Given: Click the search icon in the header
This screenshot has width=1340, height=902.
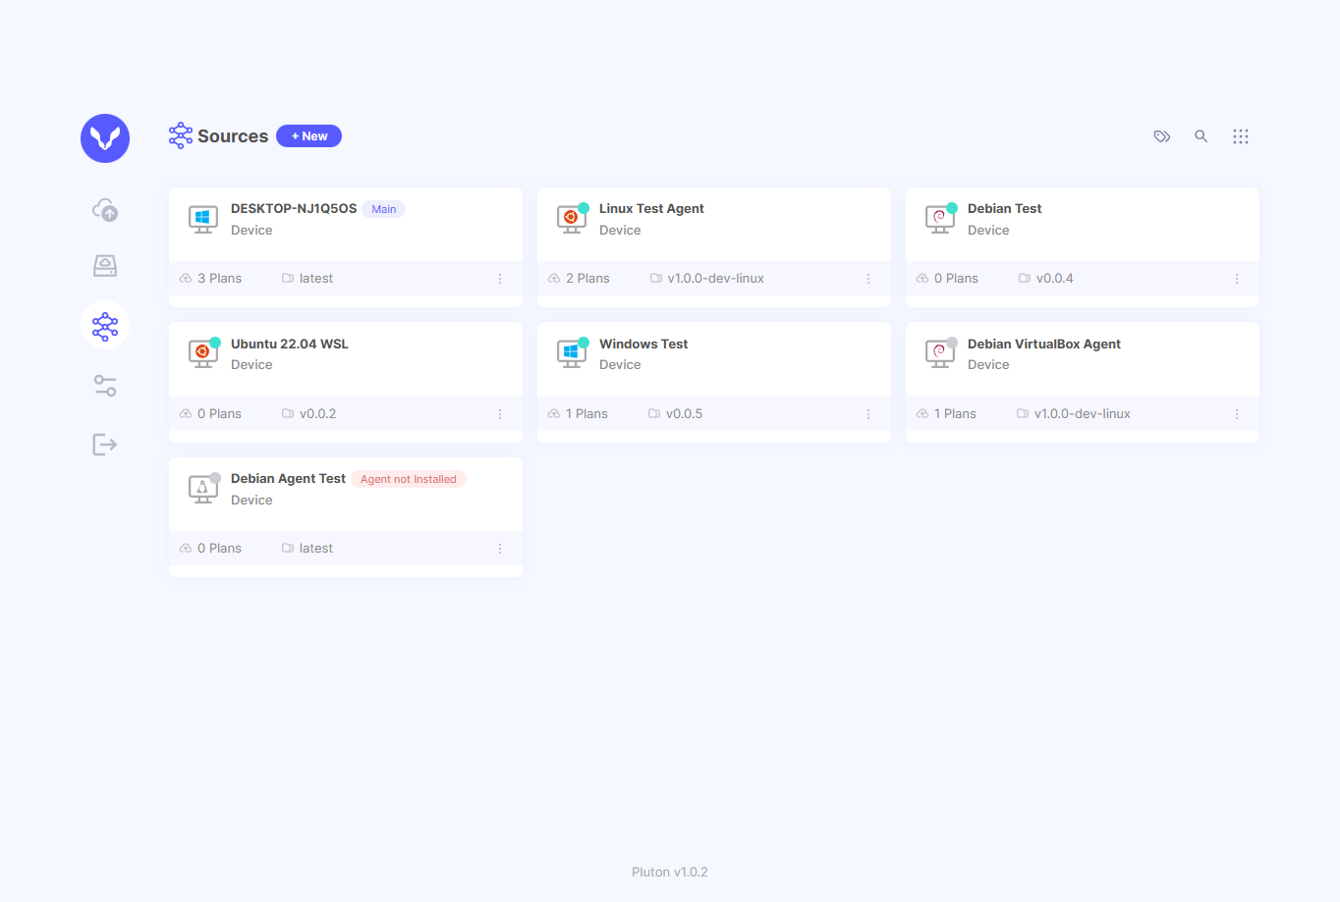Looking at the screenshot, I should [1201, 136].
